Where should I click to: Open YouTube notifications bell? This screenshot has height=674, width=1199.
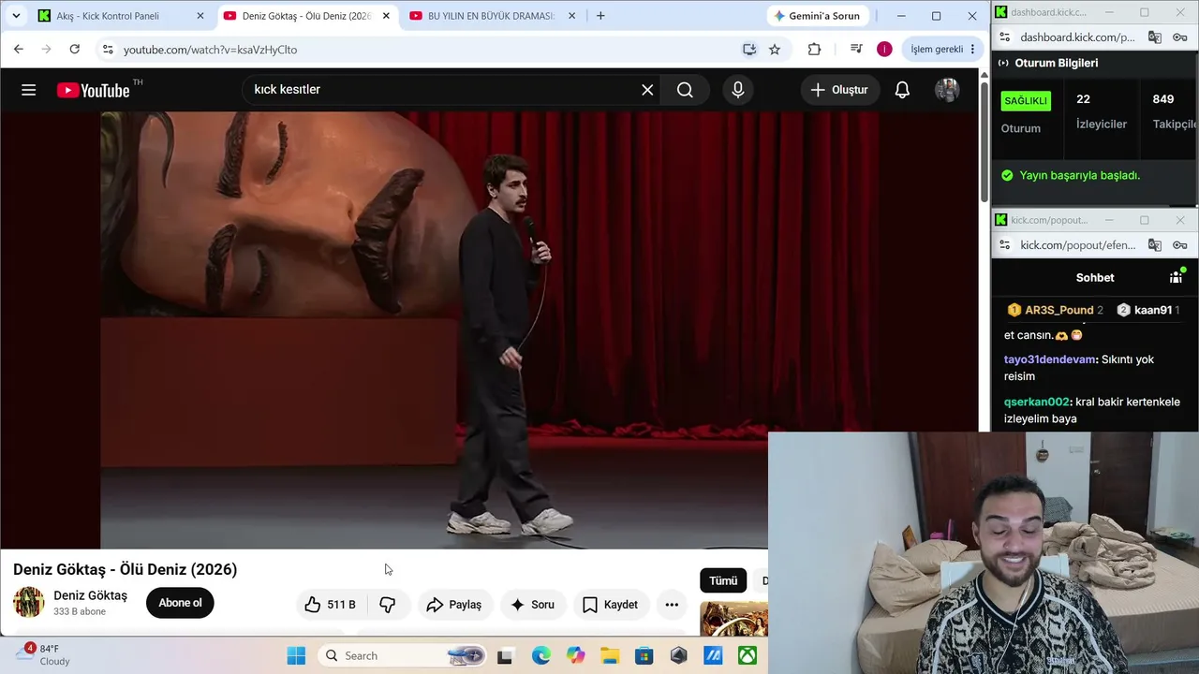tap(902, 90)
